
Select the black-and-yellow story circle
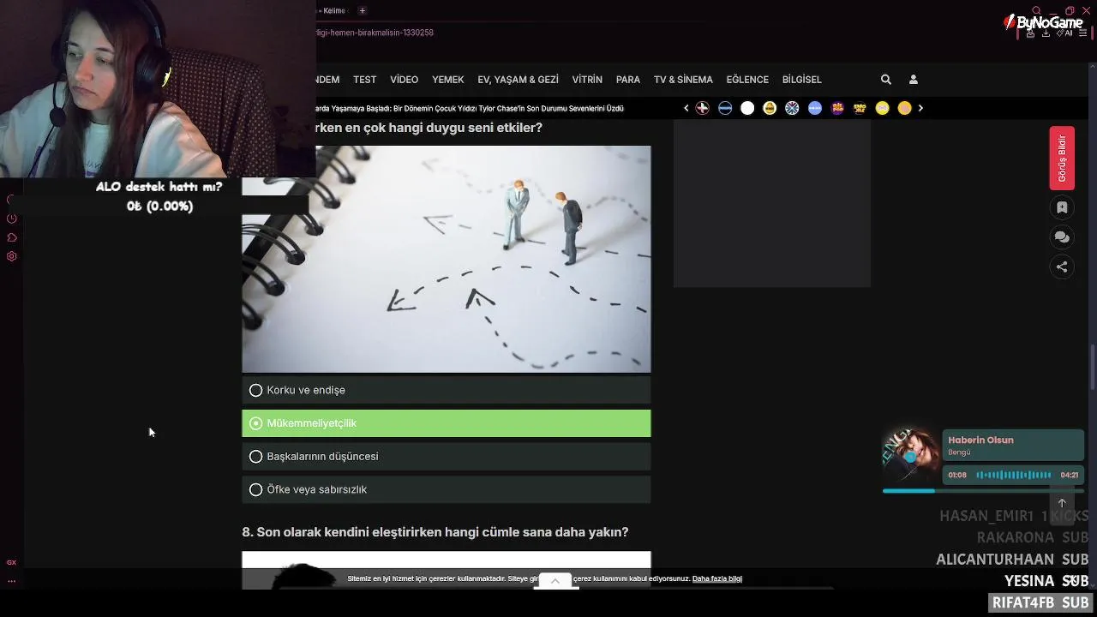[x=860, y=108]
